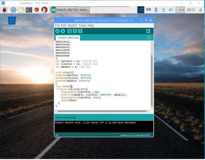Open the Mathematica red spiky icon
The height and width of the screenshot is (160, 205).
click(x=36, y=10)
